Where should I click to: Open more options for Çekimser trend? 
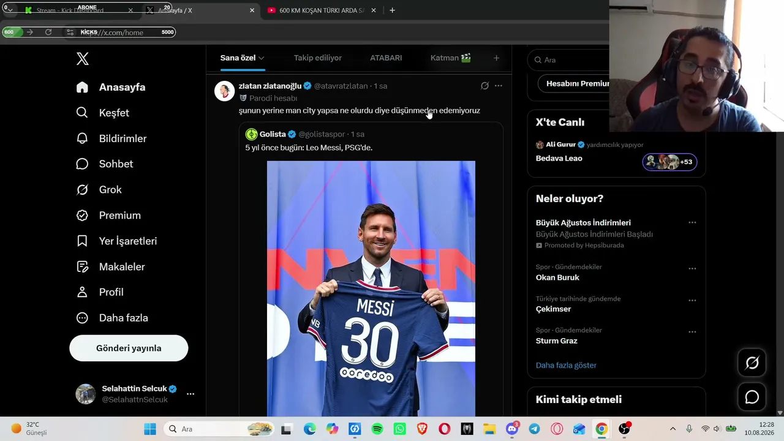692,300
